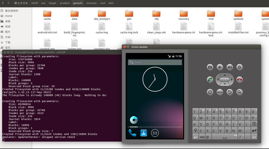
Task: Select the dex_bootjars folder
Action: 102,15
